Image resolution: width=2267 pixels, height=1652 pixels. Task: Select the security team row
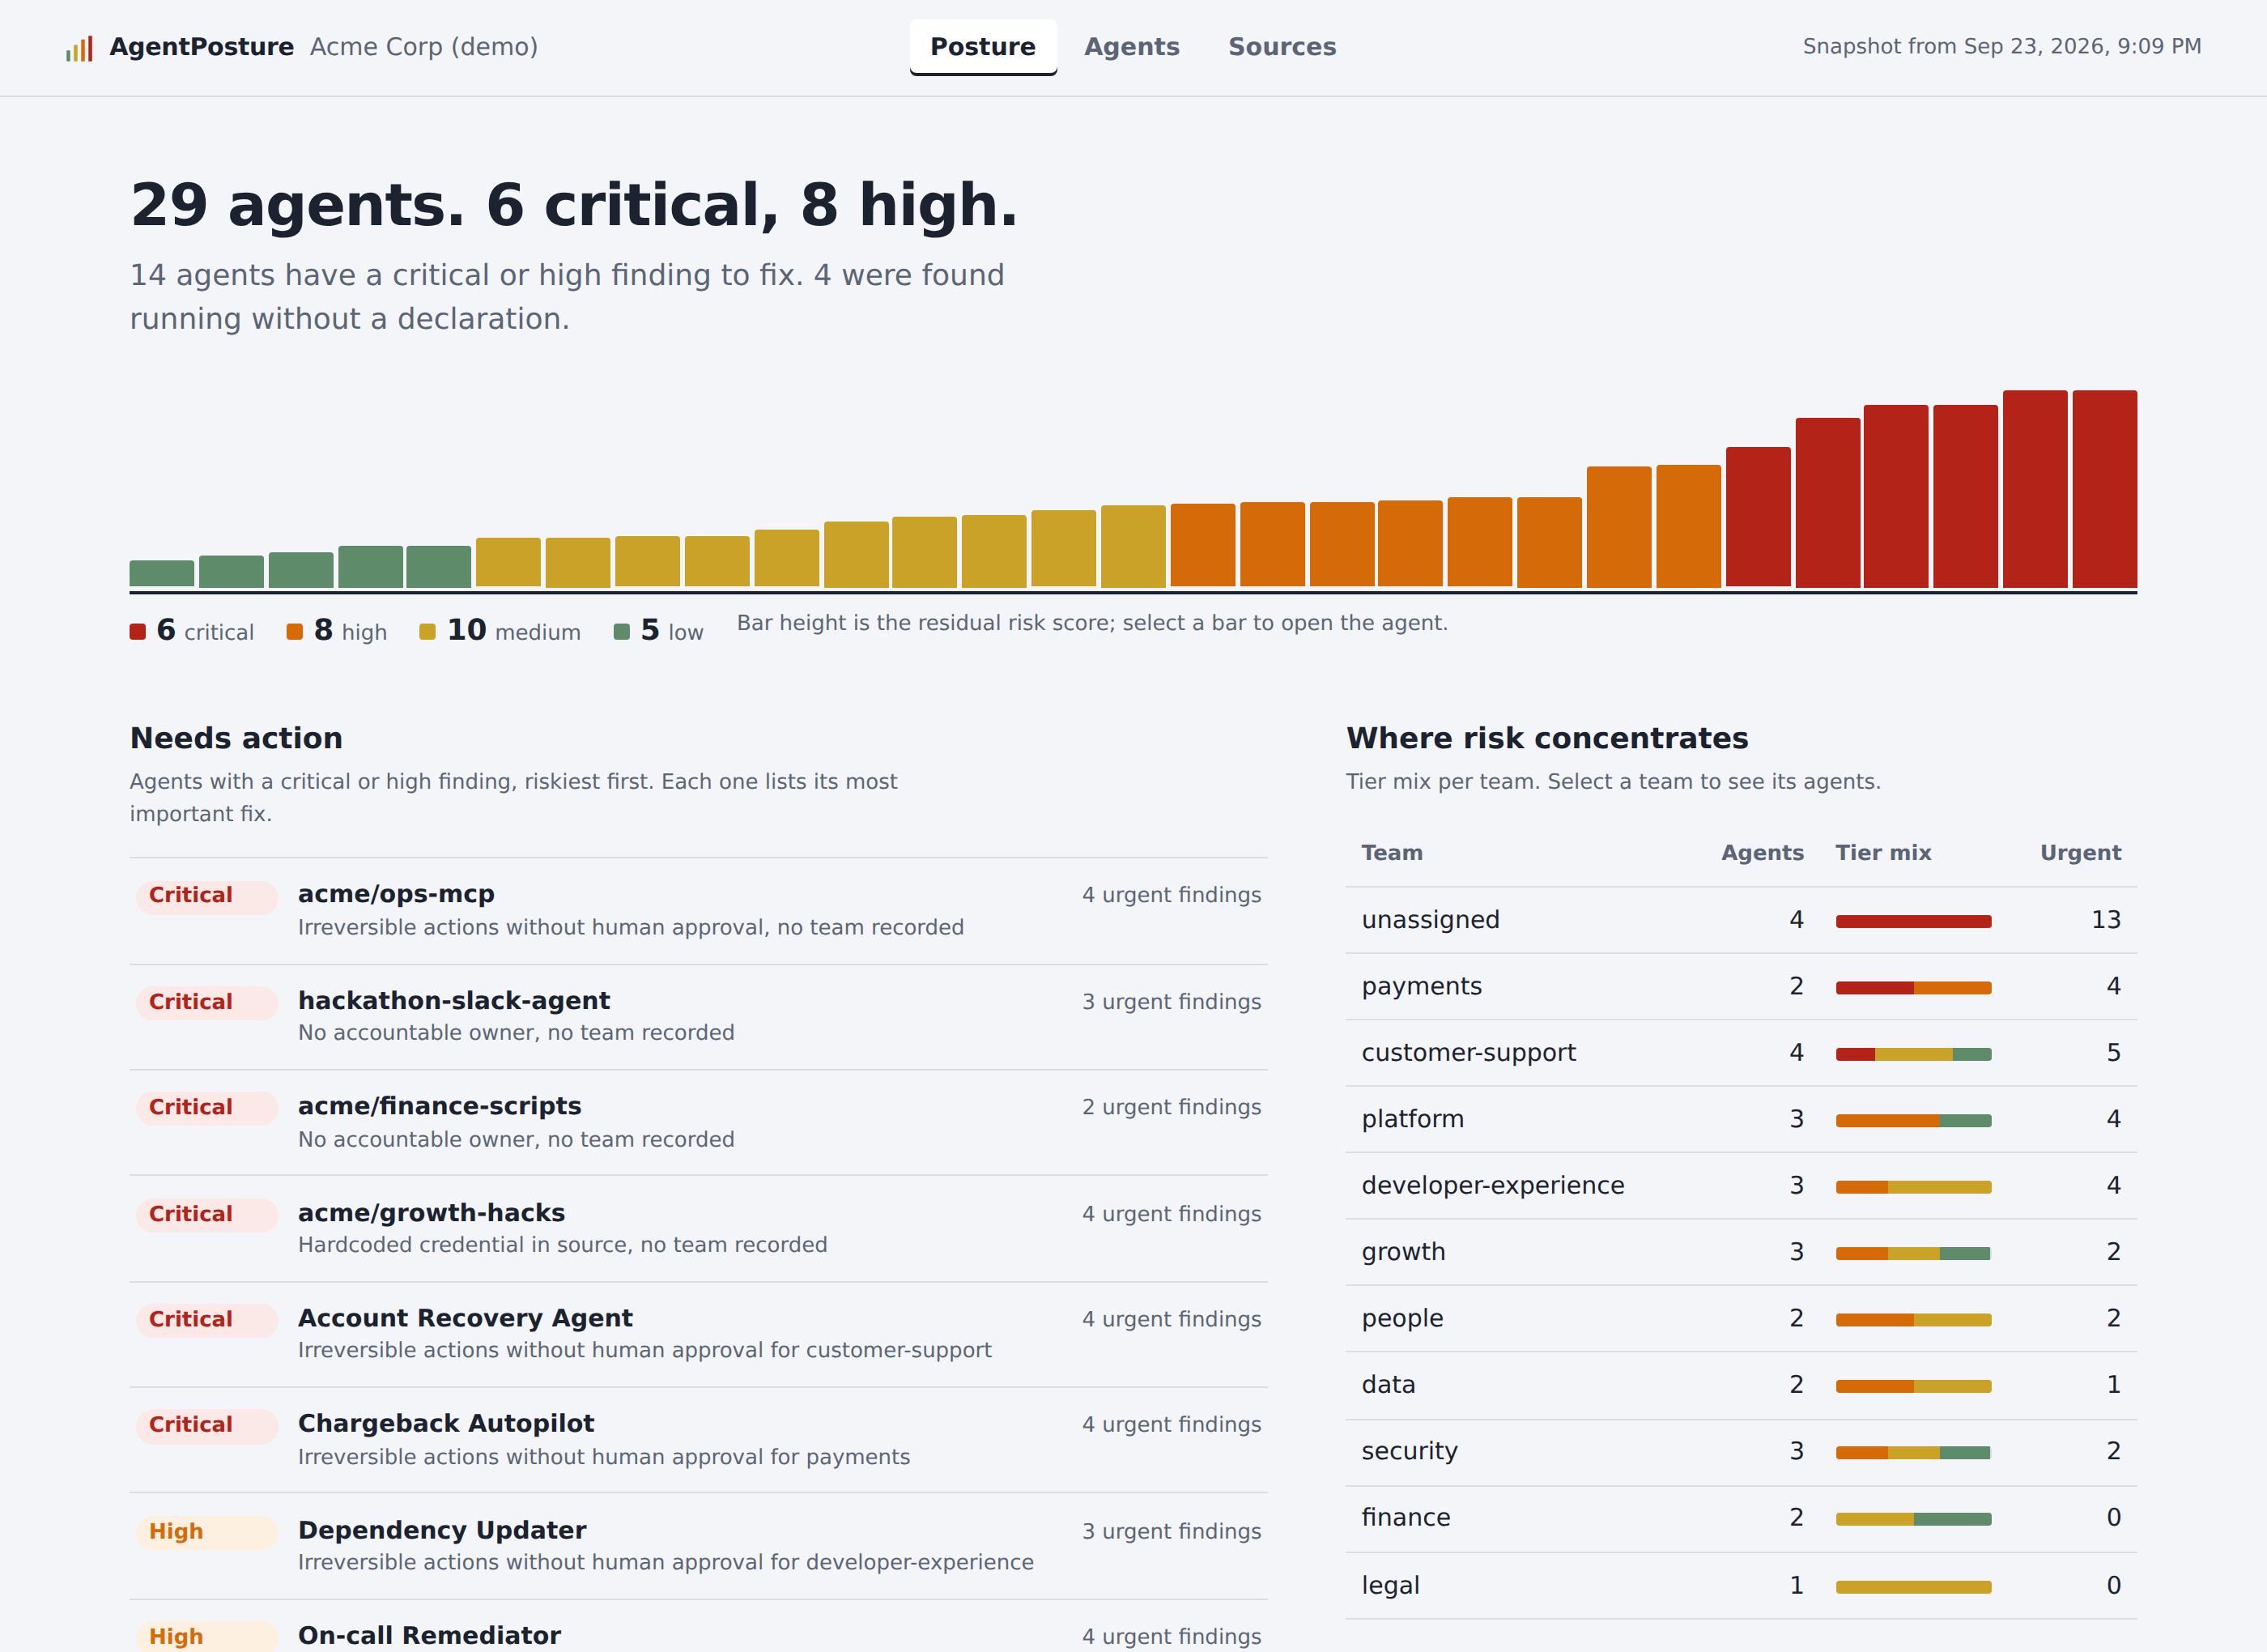1742,1452
